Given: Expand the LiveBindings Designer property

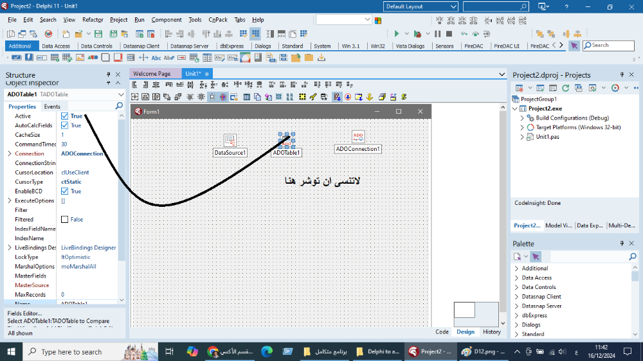Looking at the screenshot, I should pyautogui.click(x=10, y=248).
